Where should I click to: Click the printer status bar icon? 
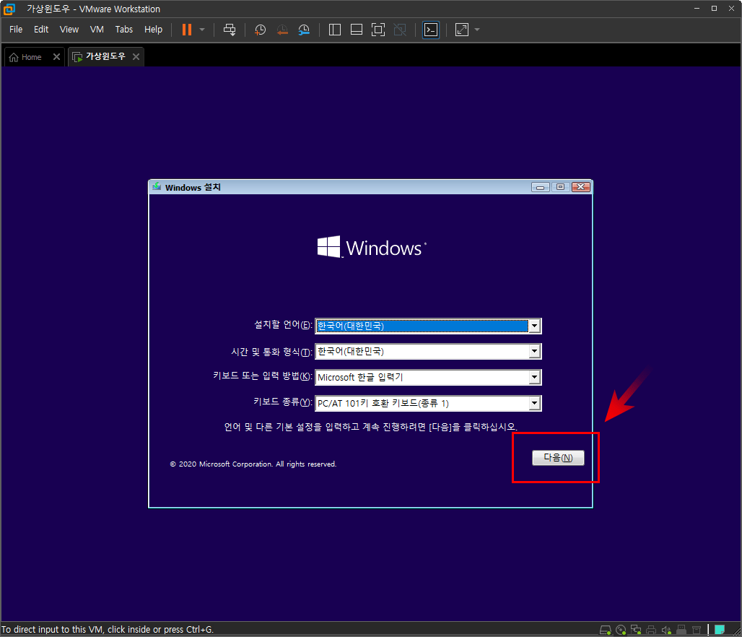tap(651, 630)
